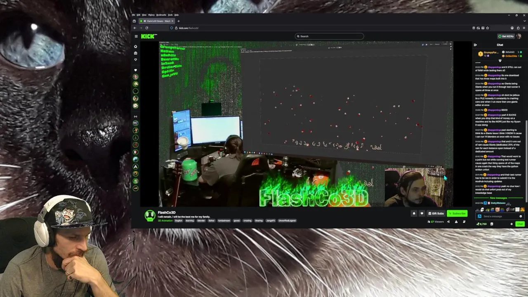
Task: Click the New messages banner in chat
Action: click(498, 198)
